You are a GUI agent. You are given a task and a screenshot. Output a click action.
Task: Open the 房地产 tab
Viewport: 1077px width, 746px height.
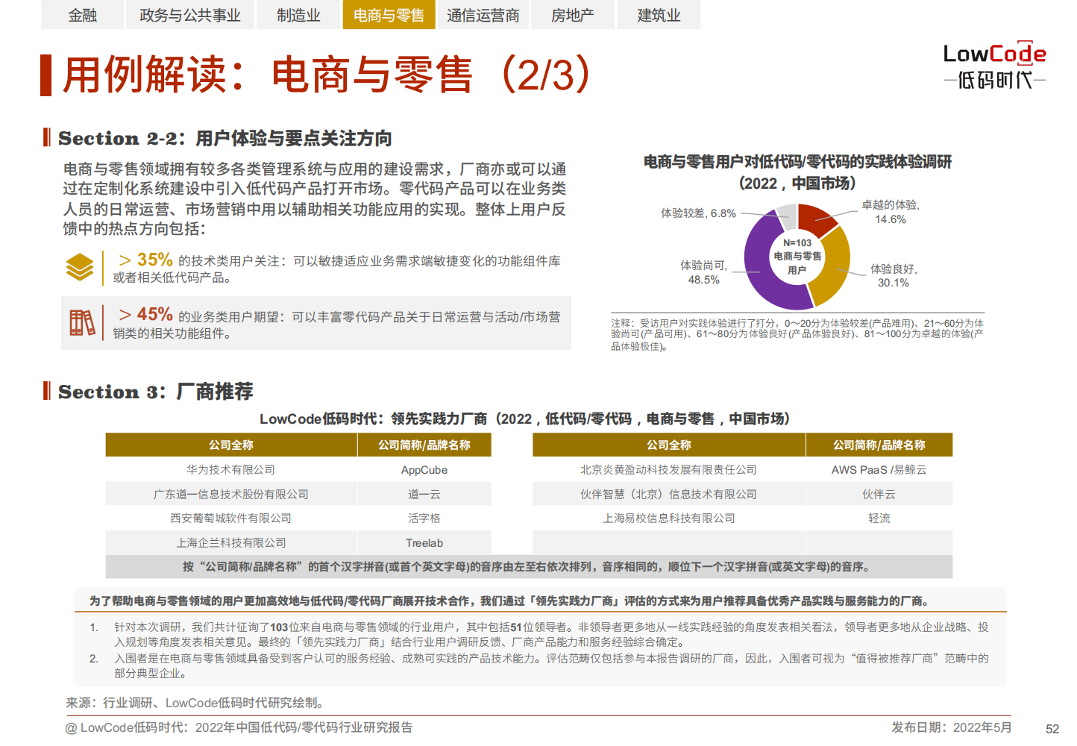(x=572, y=15)
